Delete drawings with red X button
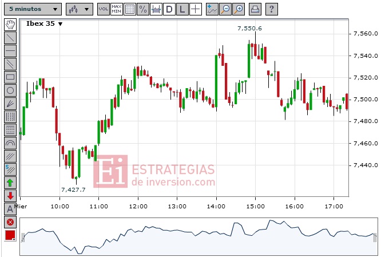This screenshot has width=381, height=257. click(10, 222)
